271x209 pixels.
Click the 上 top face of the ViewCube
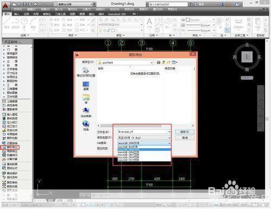[247, 57]
